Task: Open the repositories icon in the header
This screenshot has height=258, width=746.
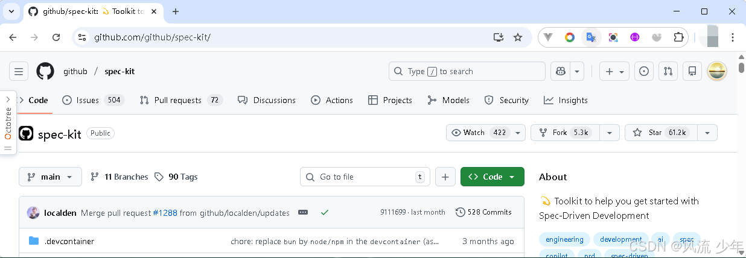Action: (692, 71)
